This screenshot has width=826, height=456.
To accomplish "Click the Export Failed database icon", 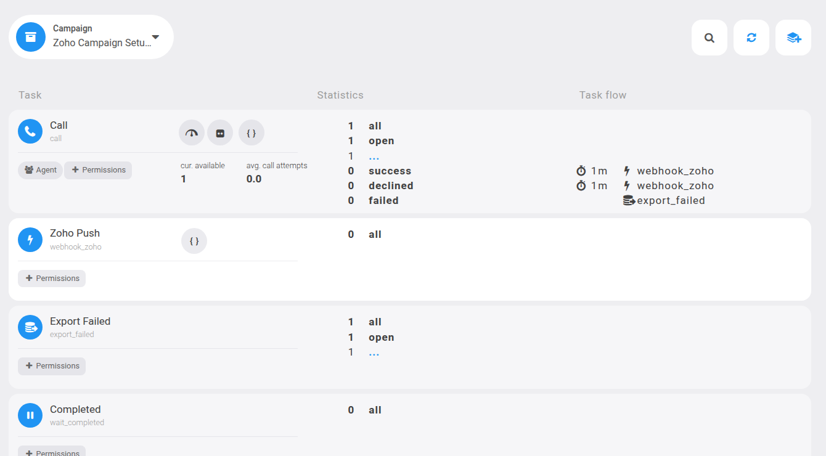I will pos(30,328).
